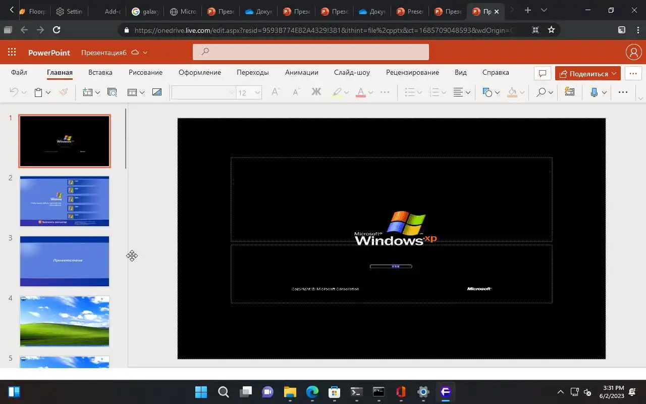Screen dimensions: 646x404
Task: Open the Справка tab
Action: pos(496,72)
